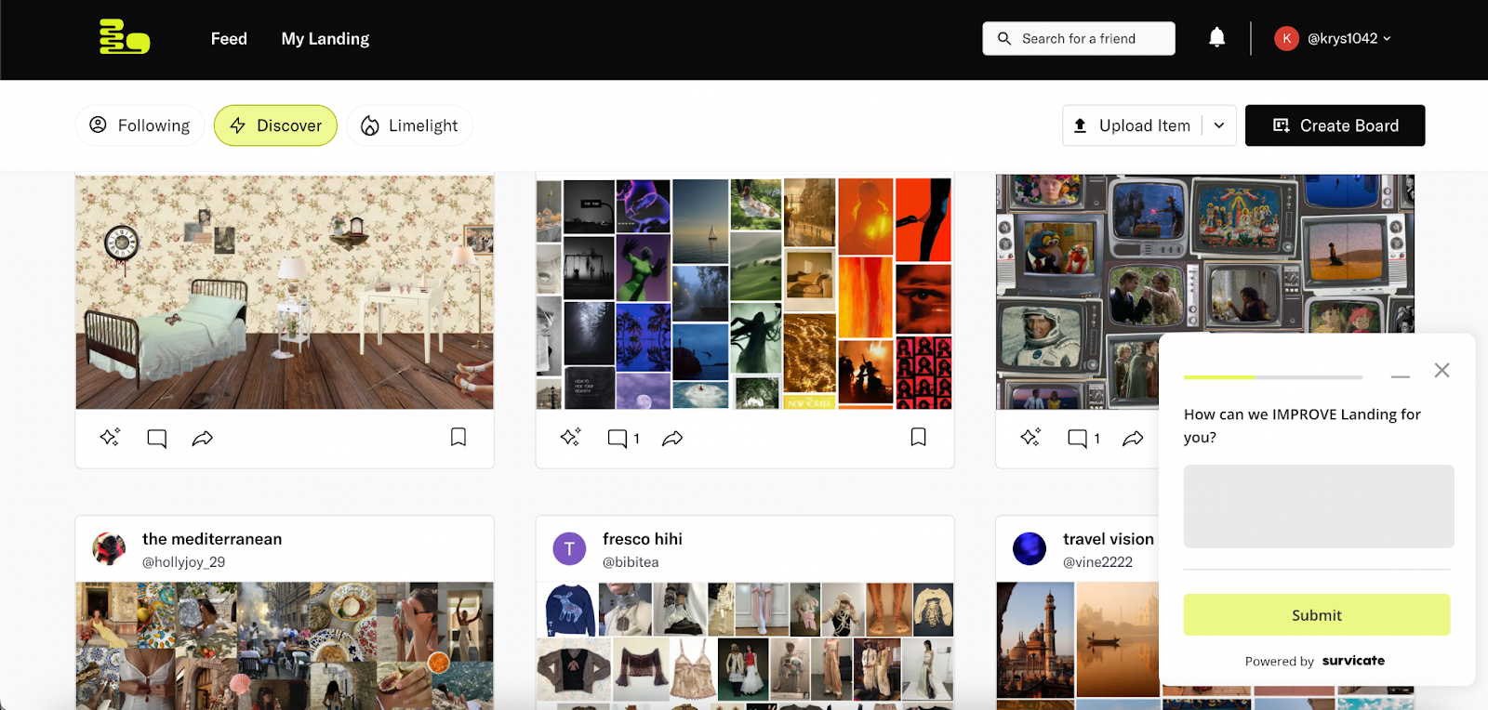The image size is (1488, 710).
Task: Open the fresco hihi board title
Action: 643,539
